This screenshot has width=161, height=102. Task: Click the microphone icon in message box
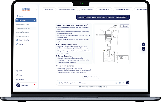[59, 83]
